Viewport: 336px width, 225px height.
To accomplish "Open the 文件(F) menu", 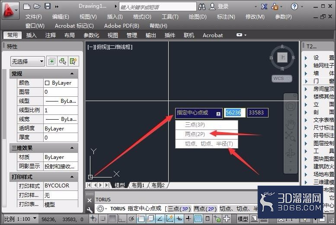I will 33,17.
